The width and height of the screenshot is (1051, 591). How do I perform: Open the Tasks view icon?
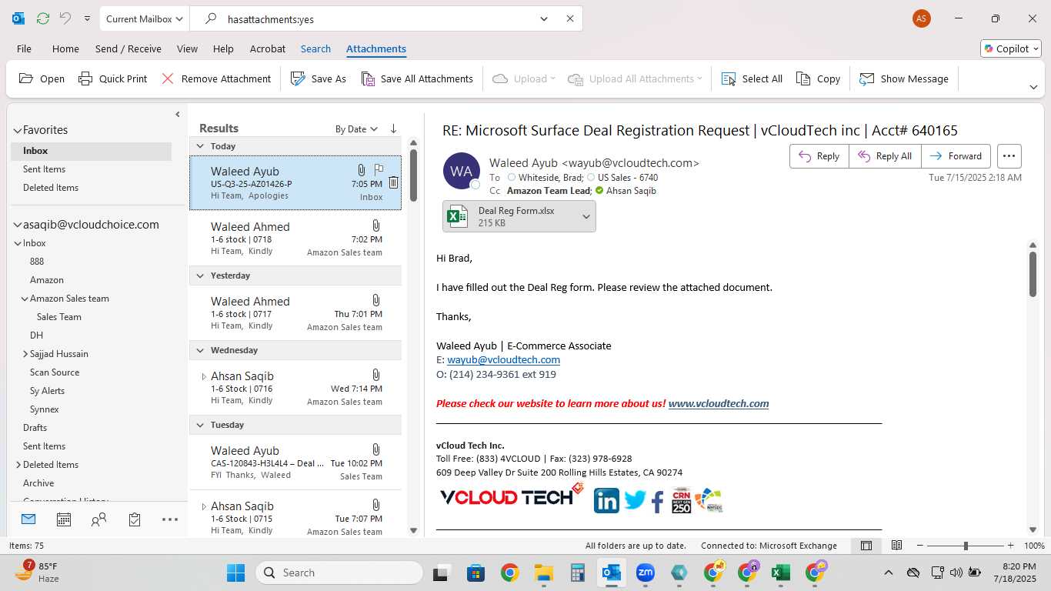135,519
